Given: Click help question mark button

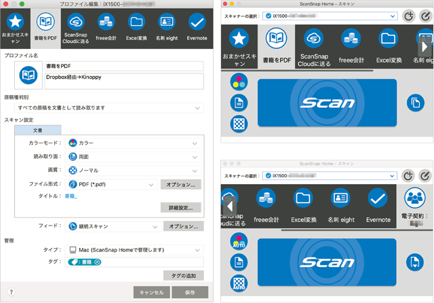Looking at the screenshot, I should pyautogui.click(x=11, y=292).
